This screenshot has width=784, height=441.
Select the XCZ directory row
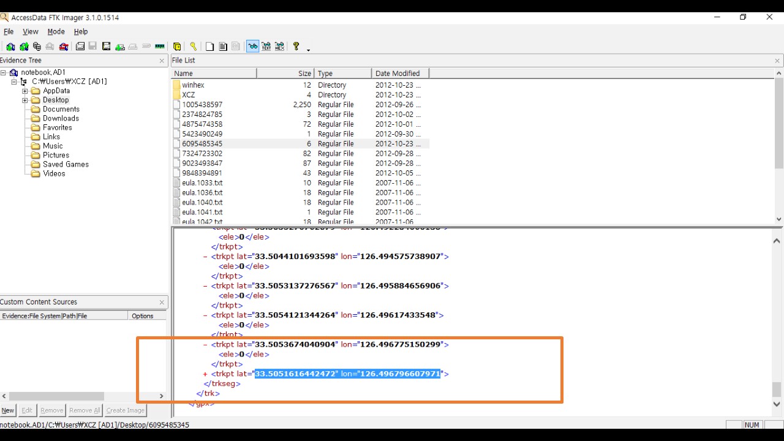(300, 95)
